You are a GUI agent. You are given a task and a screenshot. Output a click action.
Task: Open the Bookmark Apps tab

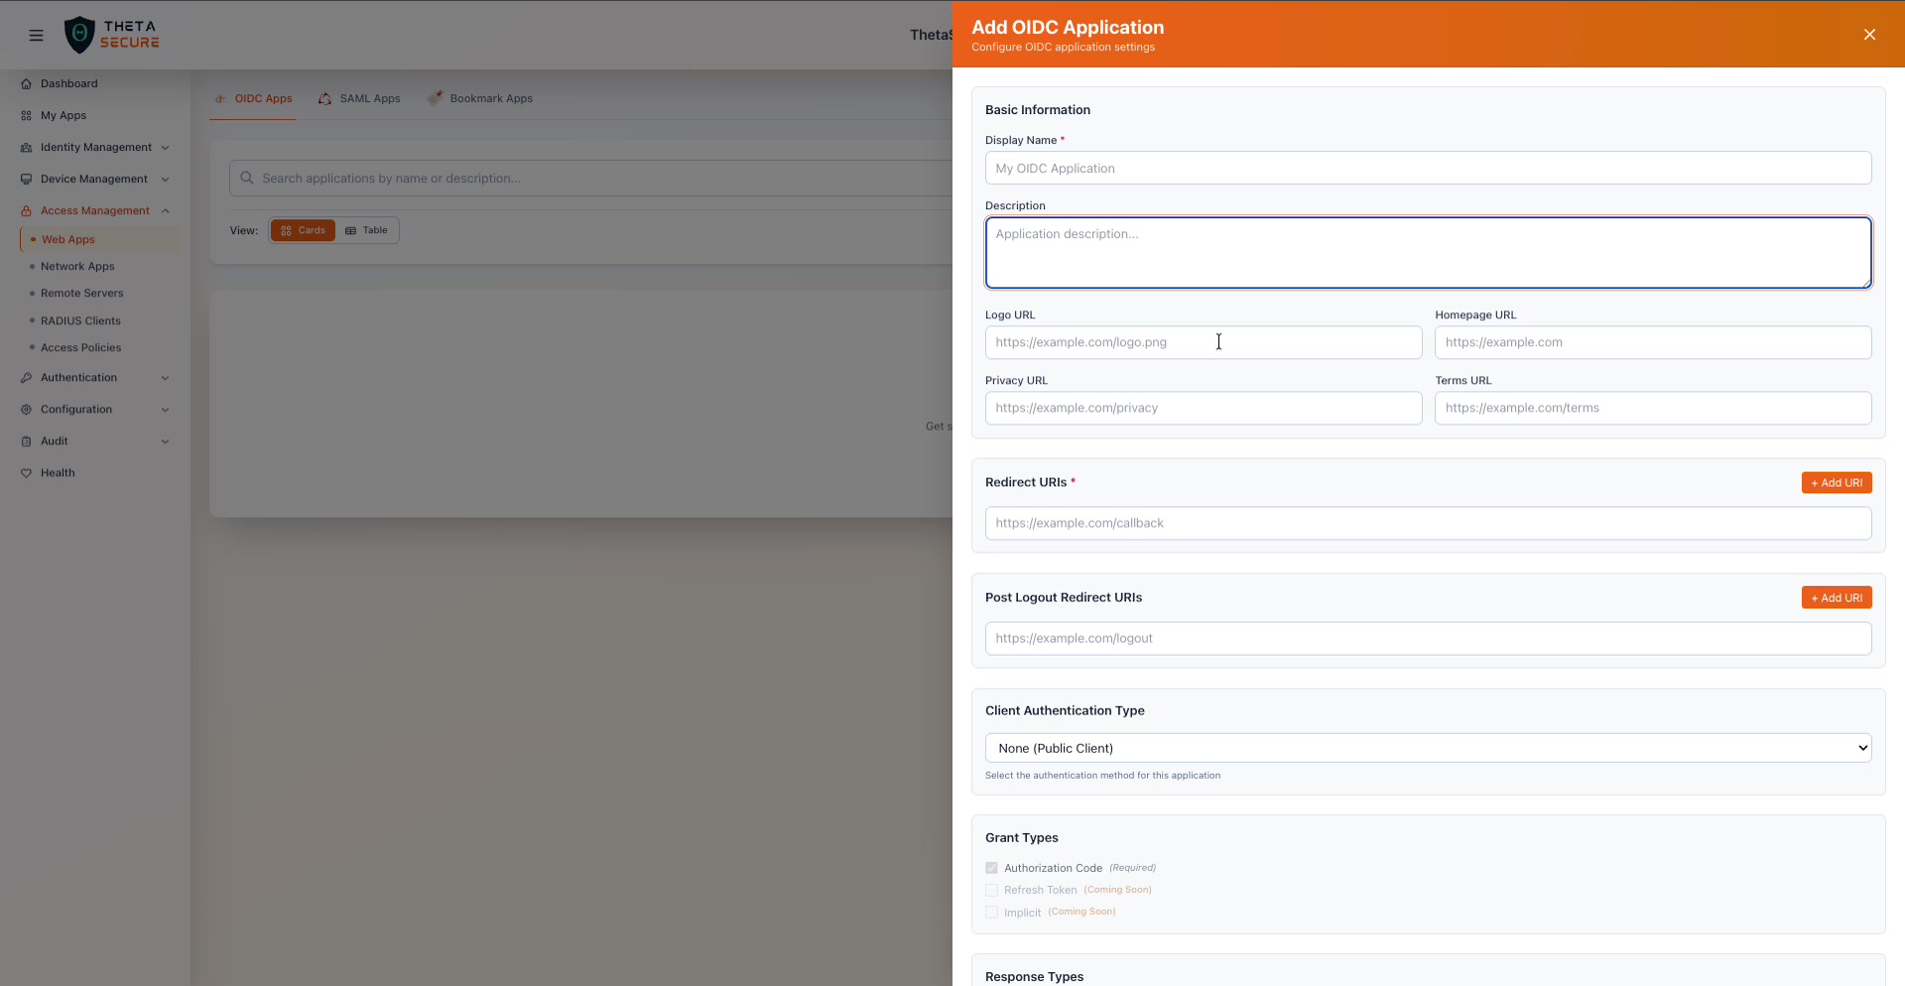490,98
